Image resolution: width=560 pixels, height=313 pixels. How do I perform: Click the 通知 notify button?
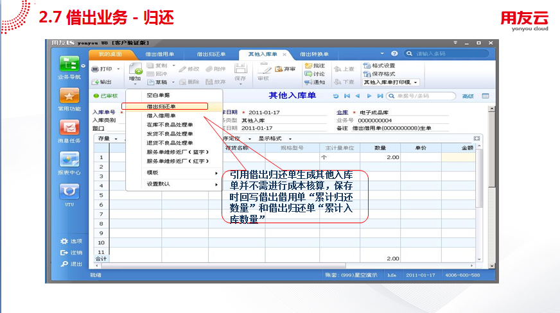pos(315,82)
